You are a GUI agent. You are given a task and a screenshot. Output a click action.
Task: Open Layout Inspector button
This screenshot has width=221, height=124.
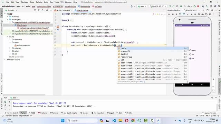pos(209,113)
